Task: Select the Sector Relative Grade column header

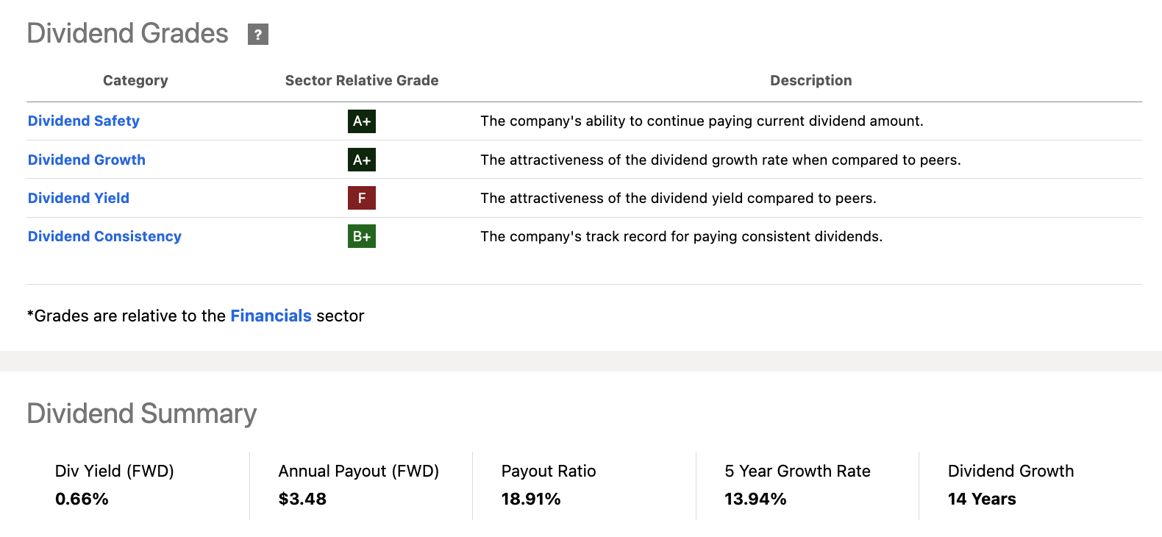Action: click(x=362, y=80)
